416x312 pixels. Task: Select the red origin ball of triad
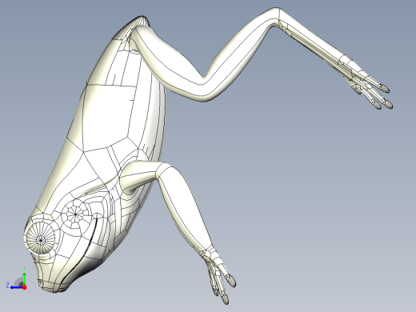click(x=25, y=287)
